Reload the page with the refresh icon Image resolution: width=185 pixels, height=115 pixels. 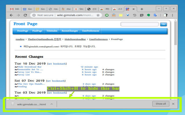pyautogui.click(x=25, y=15)
